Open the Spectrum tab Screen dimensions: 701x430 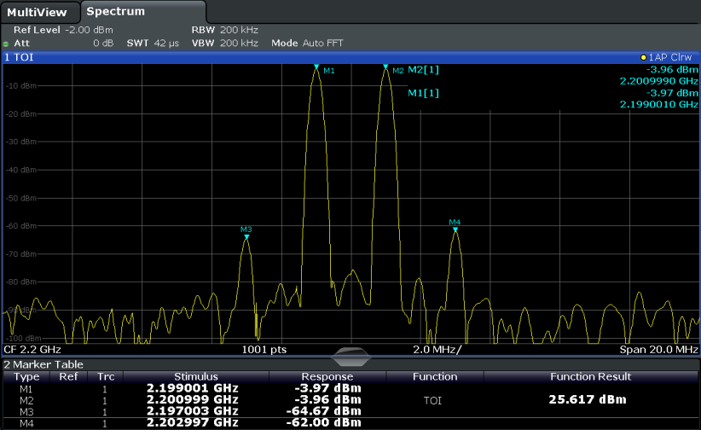point(115,12)
